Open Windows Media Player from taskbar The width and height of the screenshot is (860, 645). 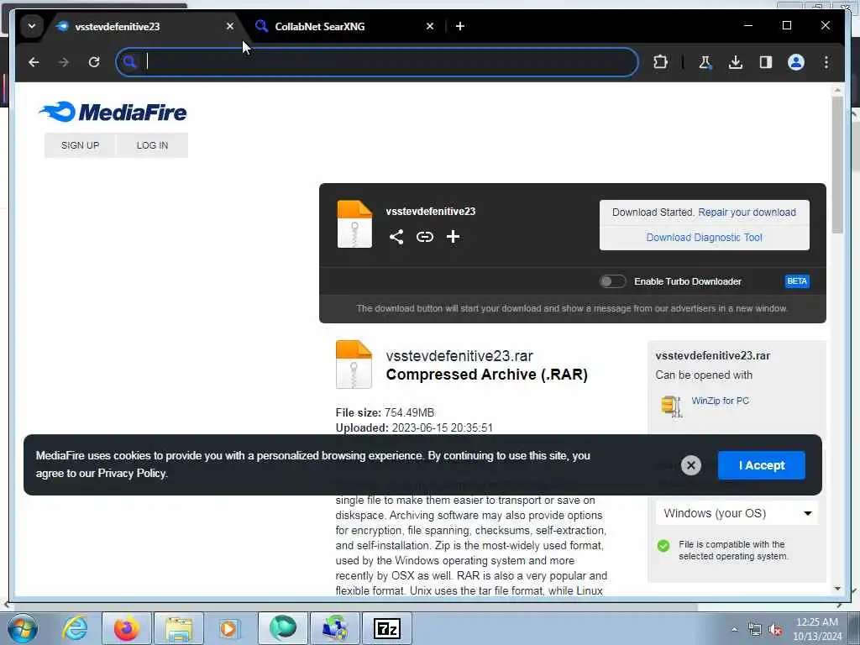[230, 628]
